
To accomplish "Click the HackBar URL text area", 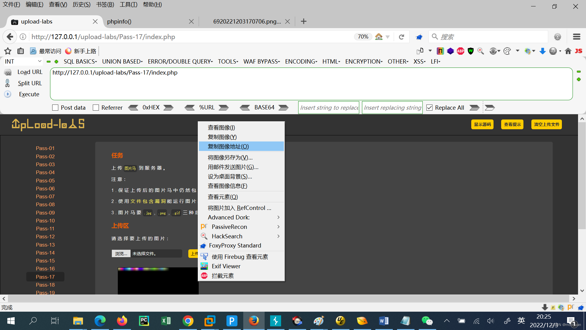I will (311, 84).
